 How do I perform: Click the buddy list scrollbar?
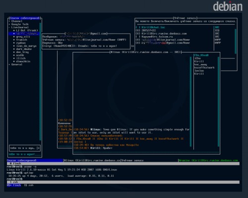point(40,82)
